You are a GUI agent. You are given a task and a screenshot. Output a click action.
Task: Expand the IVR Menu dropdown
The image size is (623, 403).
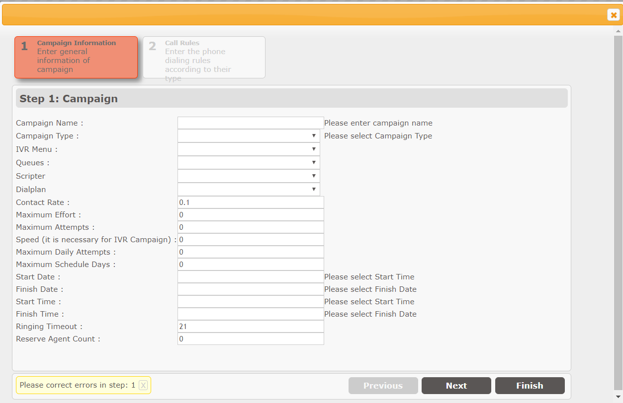249,149
